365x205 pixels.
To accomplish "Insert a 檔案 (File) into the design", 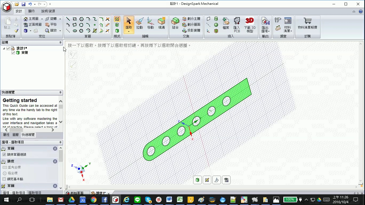I will pyautogui.click(x=226, y=23).
